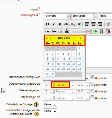Toggle bold formatting in the editor

[47, 24]
